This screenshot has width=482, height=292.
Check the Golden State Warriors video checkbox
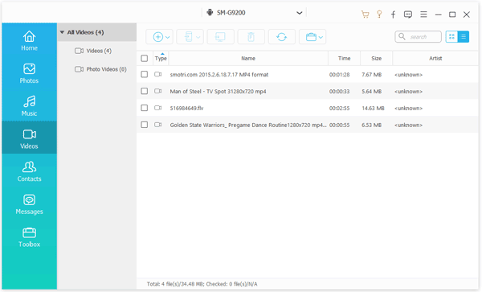(144, 125)
